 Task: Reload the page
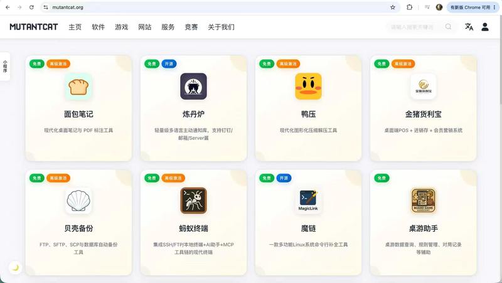point(31,7)
